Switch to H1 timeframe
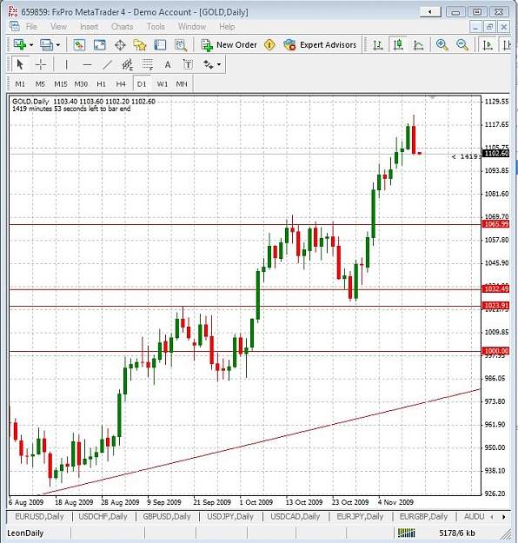Screen dimensions: 518x543 point(101,84)
